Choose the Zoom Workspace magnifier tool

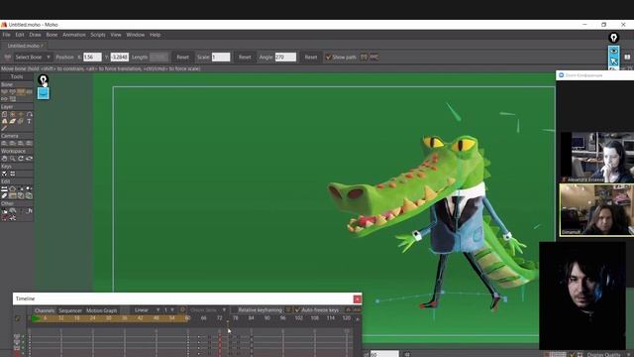(x=13, y=159)
